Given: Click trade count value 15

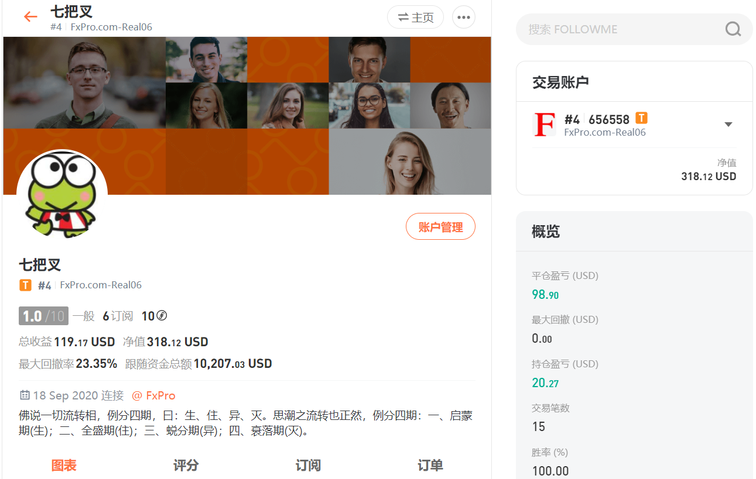Looking at the screenshot, I should point(539,426).
